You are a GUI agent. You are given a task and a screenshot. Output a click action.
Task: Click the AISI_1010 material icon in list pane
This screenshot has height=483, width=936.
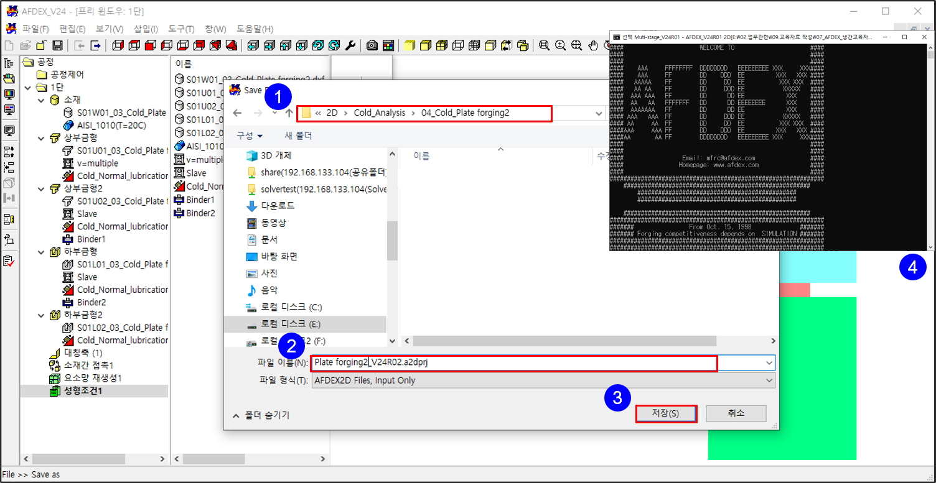point(180,146)
